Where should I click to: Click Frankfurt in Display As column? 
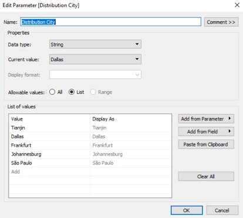click(x=131, y=145)
